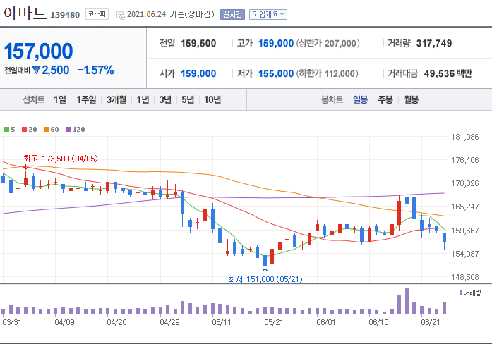This screenshot has height=344, width=492.
Task: Click the 고가 value 159,000
Action: point(276,43)
